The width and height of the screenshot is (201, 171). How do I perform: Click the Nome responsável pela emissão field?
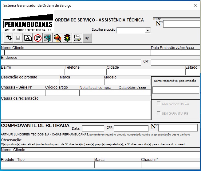click(x=175, y=90)
